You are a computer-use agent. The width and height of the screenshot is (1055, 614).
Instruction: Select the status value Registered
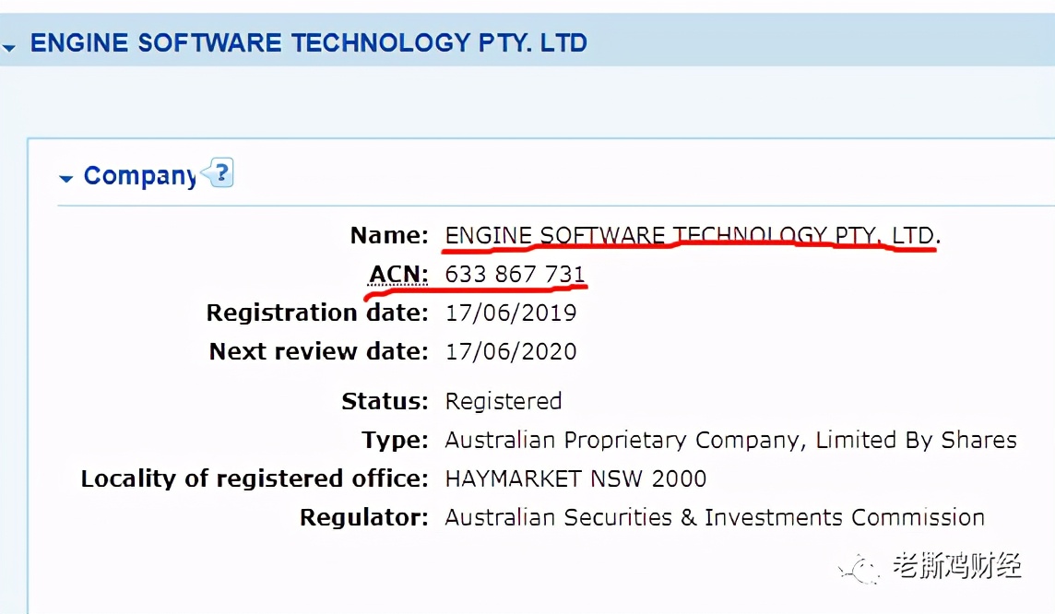[x=504, y=401]
